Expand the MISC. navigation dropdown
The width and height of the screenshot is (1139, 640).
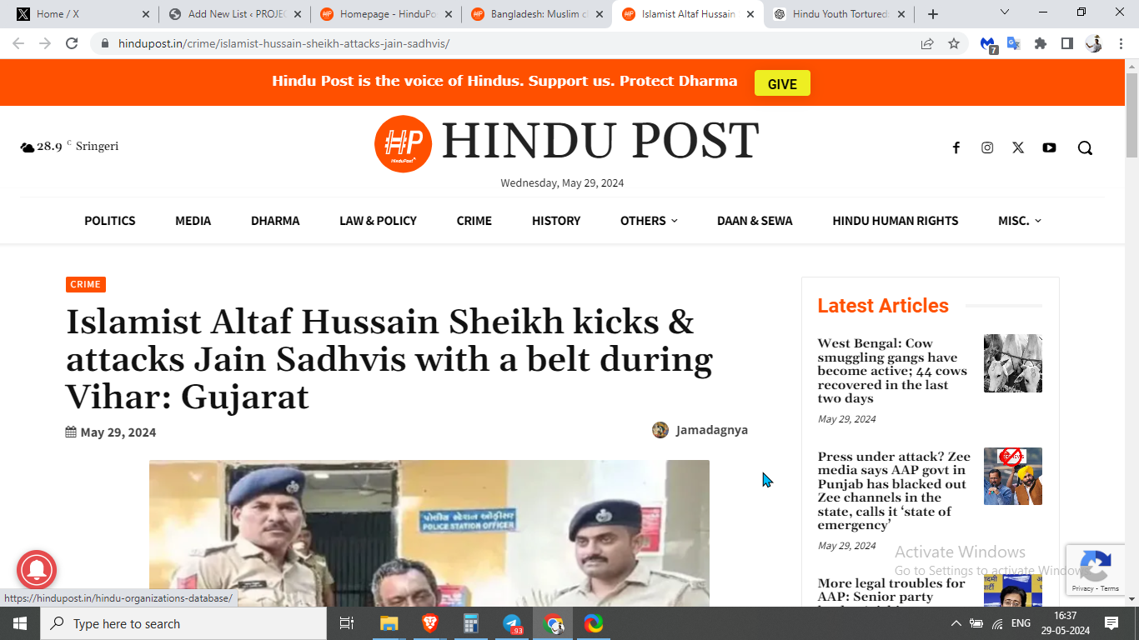click(1020, 221)
